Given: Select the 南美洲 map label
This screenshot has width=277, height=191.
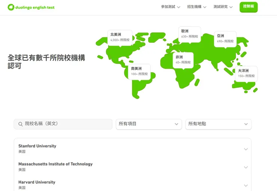Looking at the screenshot, I should [x=139, y=72].
